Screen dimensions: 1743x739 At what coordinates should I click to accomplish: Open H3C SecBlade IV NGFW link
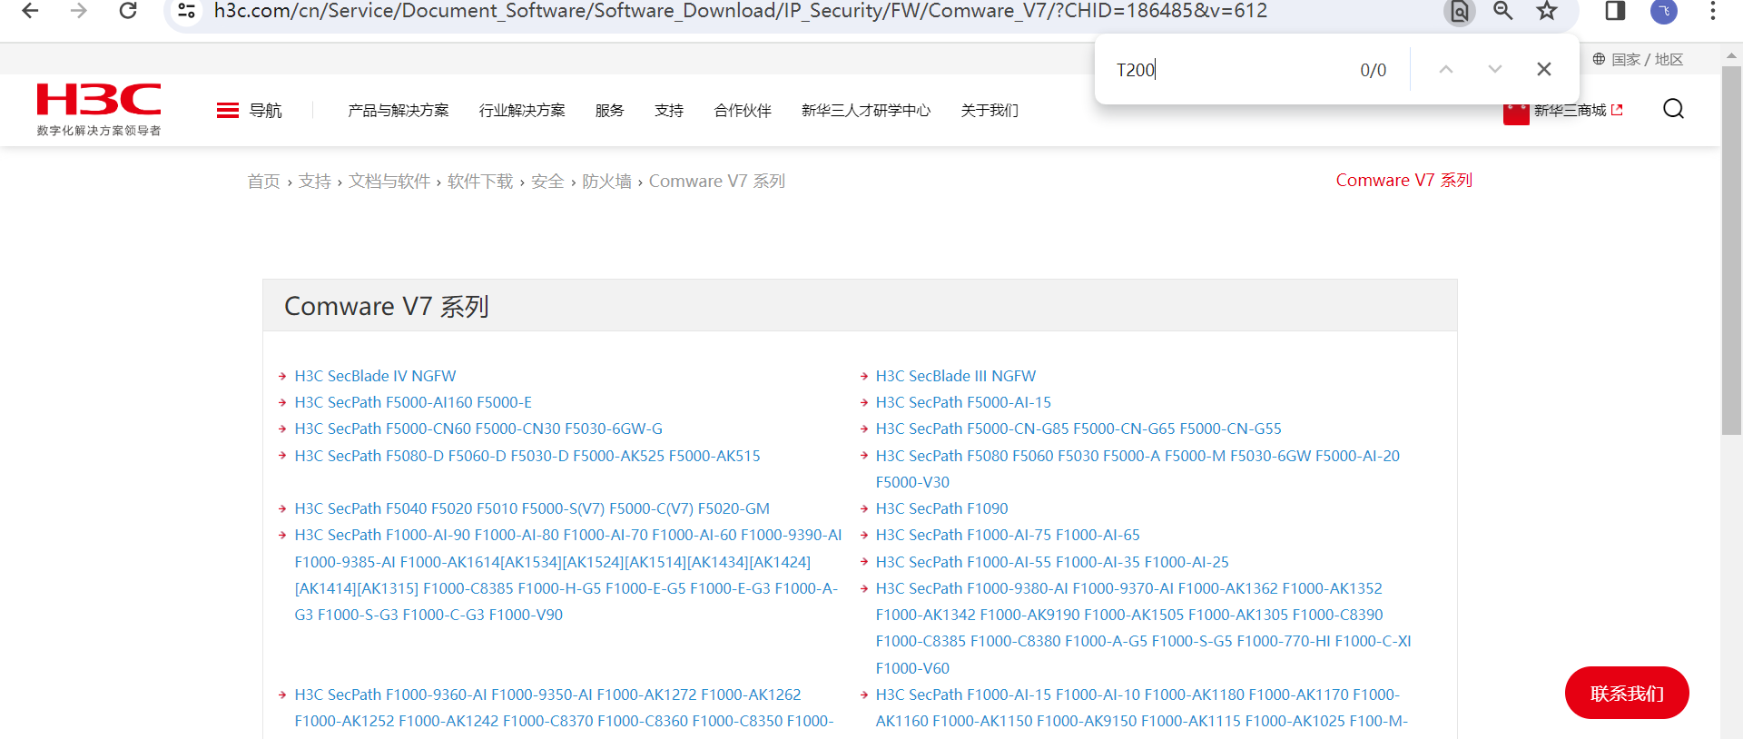(x=375, y=376)
